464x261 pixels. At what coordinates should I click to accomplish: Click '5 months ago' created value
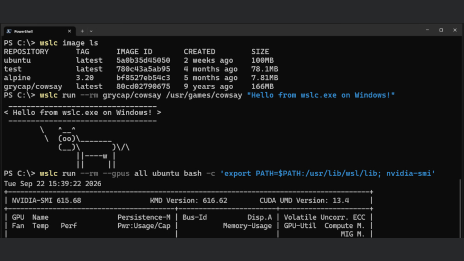[211, 78]
